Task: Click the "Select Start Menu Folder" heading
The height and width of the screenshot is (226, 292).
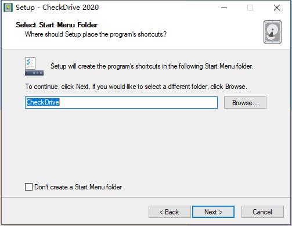Action: pos(57,25)
